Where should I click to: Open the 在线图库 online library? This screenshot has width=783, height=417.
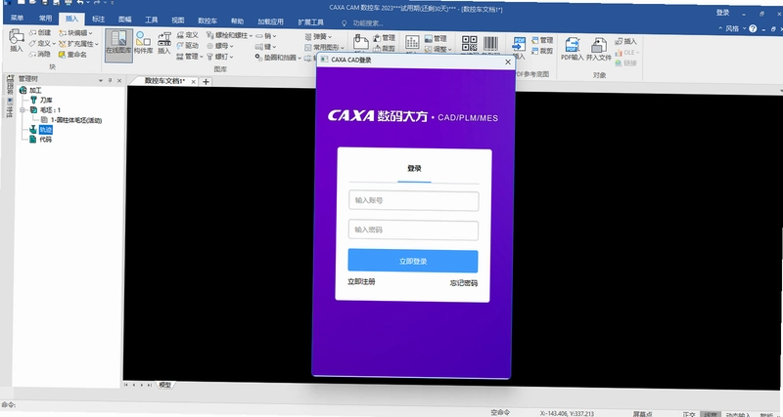pos(118,45)
